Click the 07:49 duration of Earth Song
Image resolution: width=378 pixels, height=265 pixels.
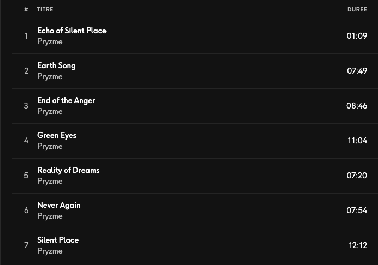pos(357,71)
